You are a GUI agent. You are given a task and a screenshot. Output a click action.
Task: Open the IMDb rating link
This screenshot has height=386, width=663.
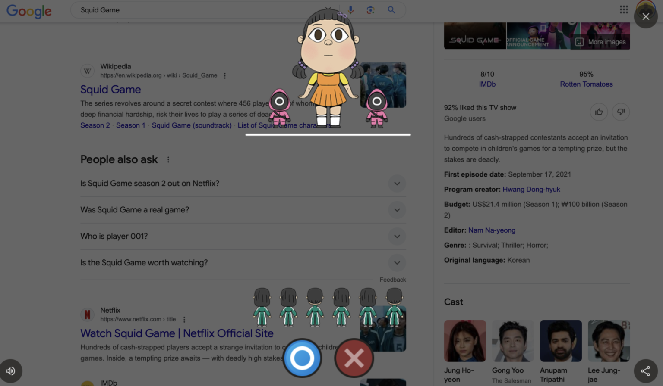[487, 84]
